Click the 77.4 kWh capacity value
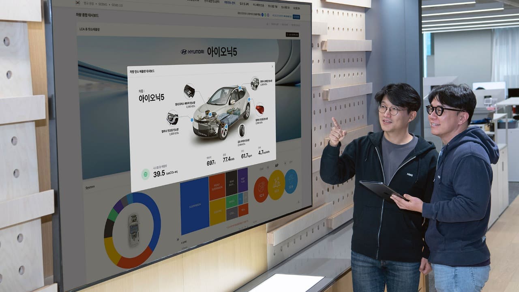This screenshot has height=292, width=519. [229, 159]
